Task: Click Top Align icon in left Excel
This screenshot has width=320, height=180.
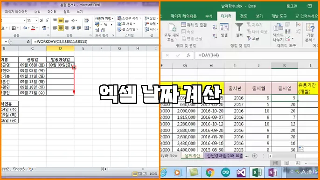Action: pyautogui.click(x=55, y=20)
